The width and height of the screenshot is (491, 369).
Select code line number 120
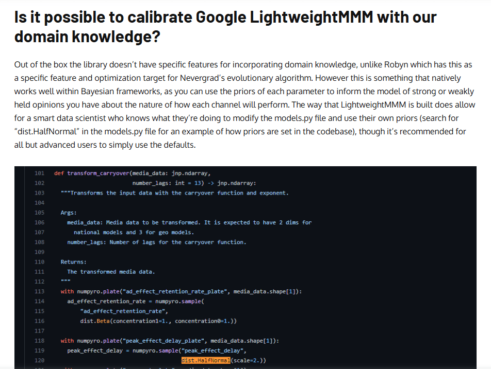click(39, 360)
